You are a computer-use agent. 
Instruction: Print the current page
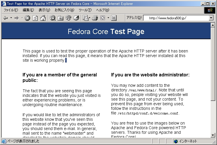(x=95, y=18)
